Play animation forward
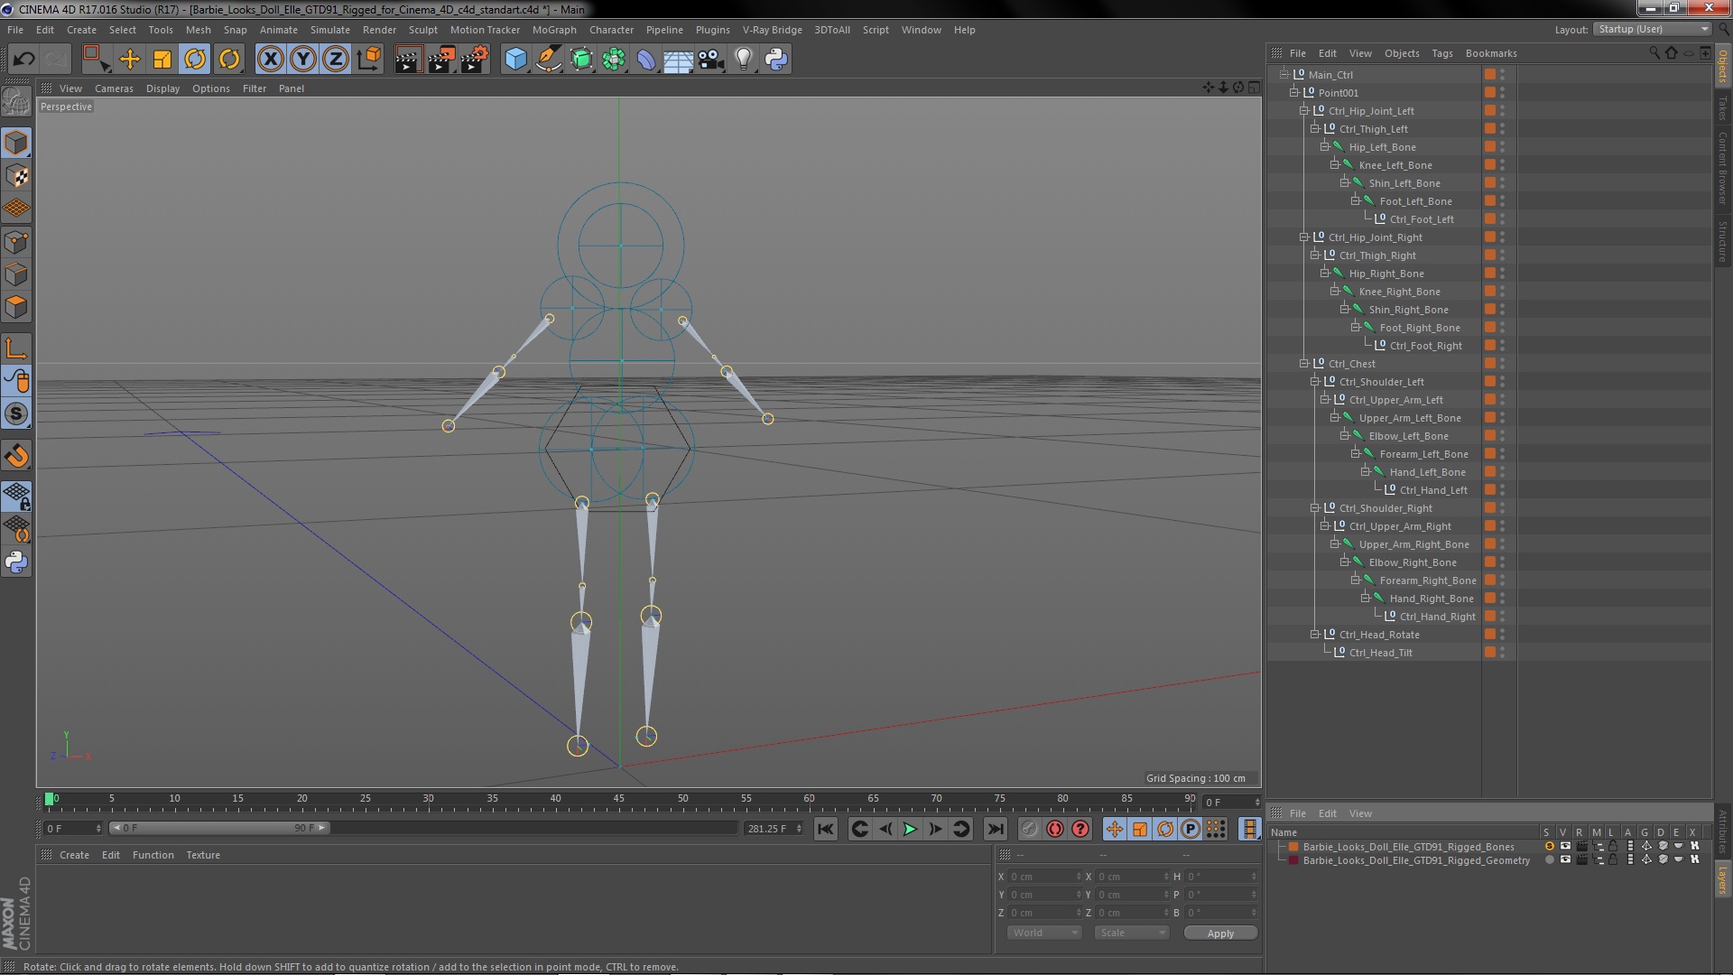Screen dimensions: 1733x975 pos(910,829)
